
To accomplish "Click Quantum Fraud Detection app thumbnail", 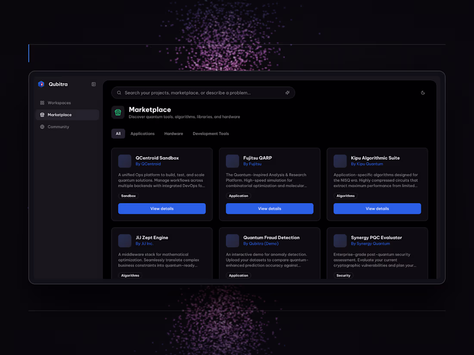I will tap(232, 241).
